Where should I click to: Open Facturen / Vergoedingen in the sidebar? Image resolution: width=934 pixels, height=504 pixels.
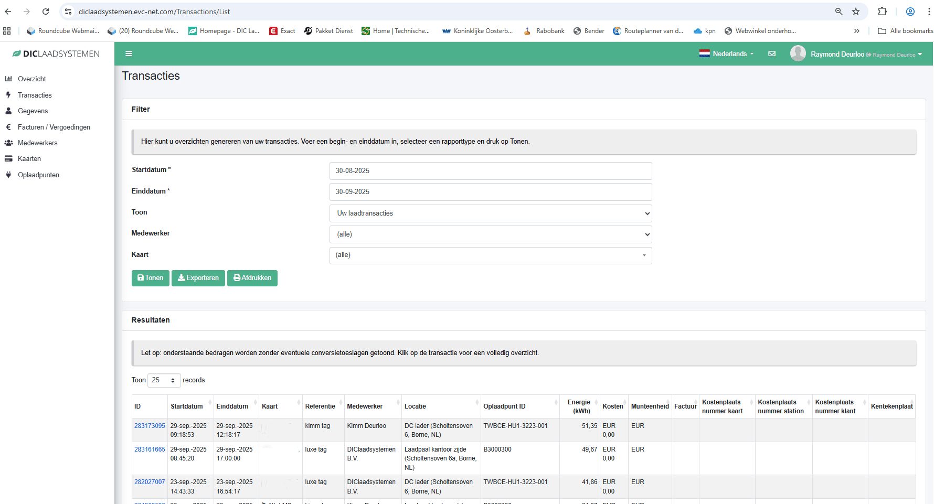pos(54,127)
